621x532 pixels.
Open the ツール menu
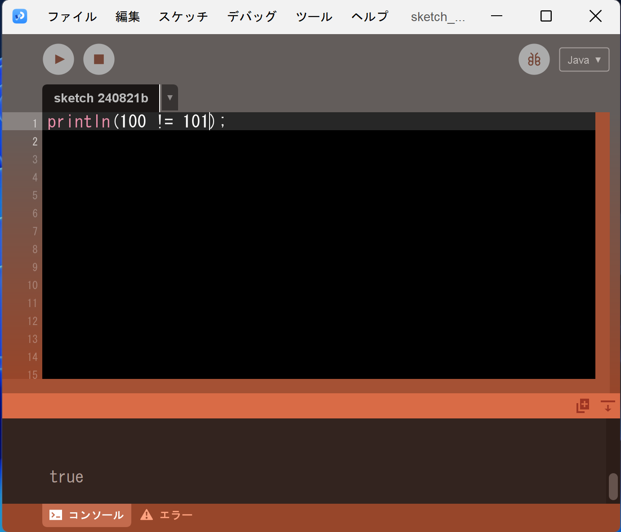(x=314, y=17)
